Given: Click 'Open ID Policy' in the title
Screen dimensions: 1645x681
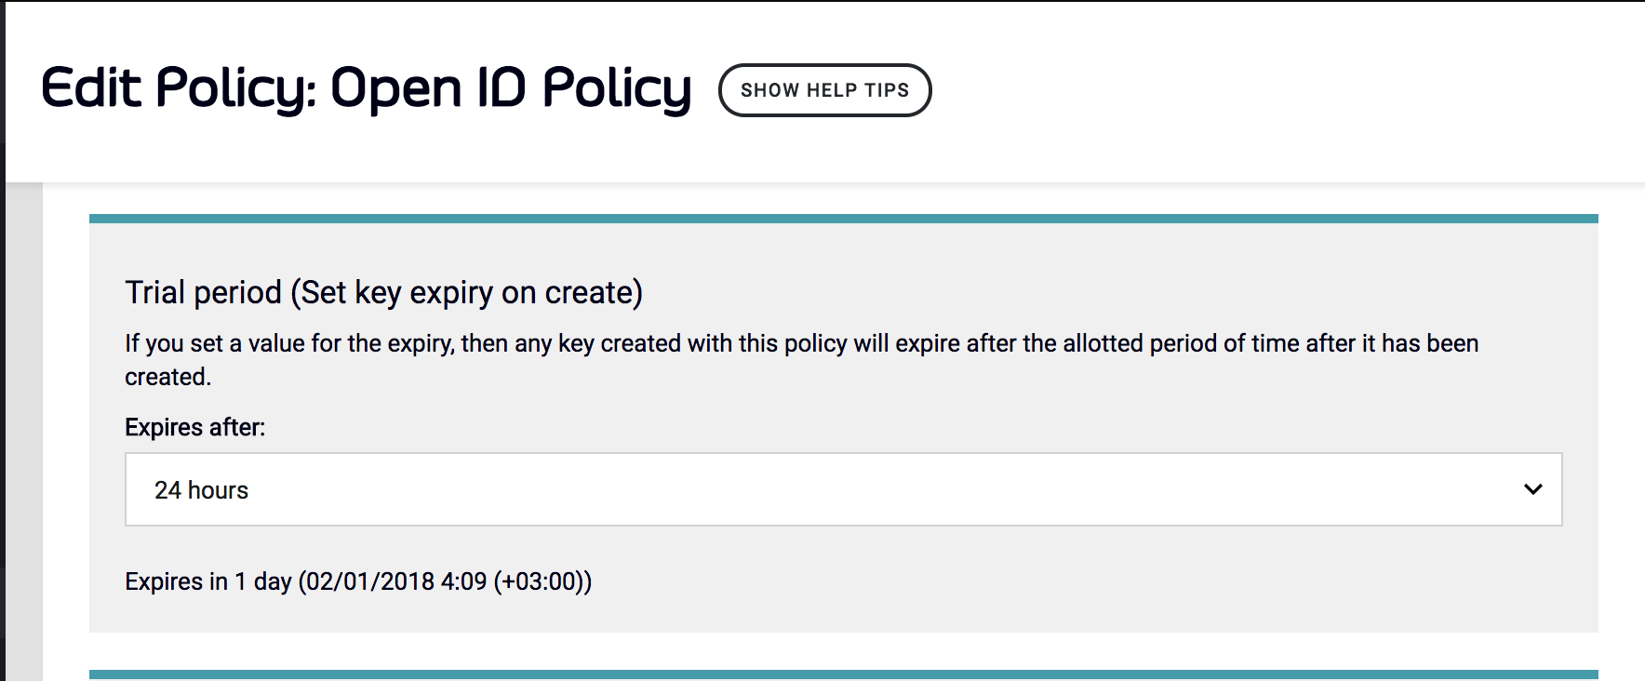Looking at the screenshot, I should point(510,89).
